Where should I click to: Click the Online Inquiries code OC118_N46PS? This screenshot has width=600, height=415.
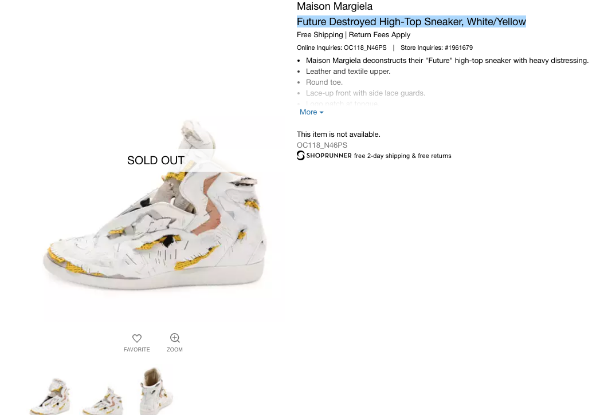365,48
